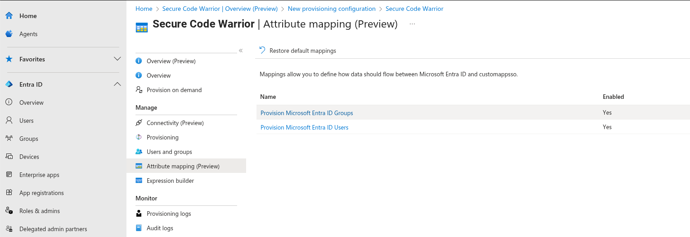Click the Provisioning logs icon
This screenshot has height=237, width=690.
[139, 214]
